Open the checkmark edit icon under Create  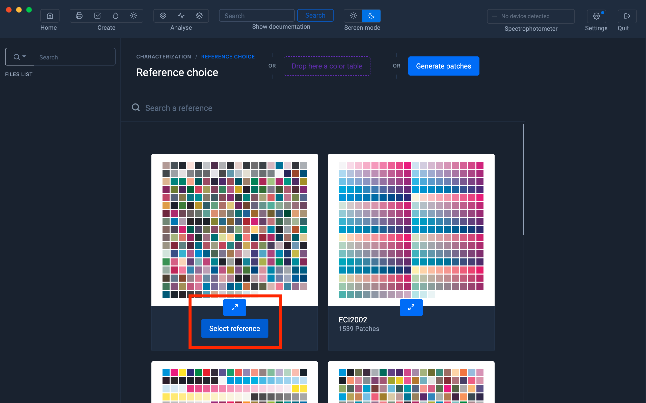click(97, 16)
